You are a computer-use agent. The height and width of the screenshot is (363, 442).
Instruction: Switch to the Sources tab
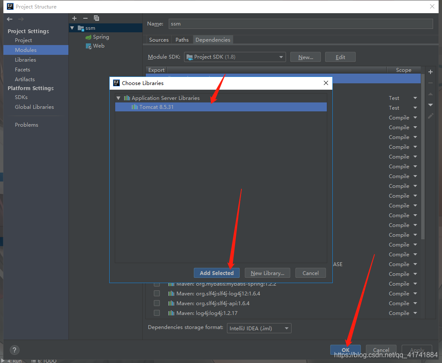click(159, 40)
